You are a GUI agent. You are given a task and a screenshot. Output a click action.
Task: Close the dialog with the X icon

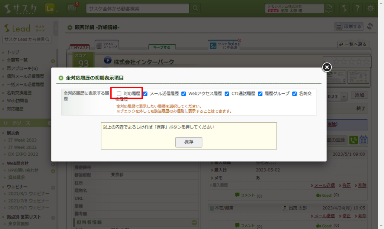click(326, 68)
